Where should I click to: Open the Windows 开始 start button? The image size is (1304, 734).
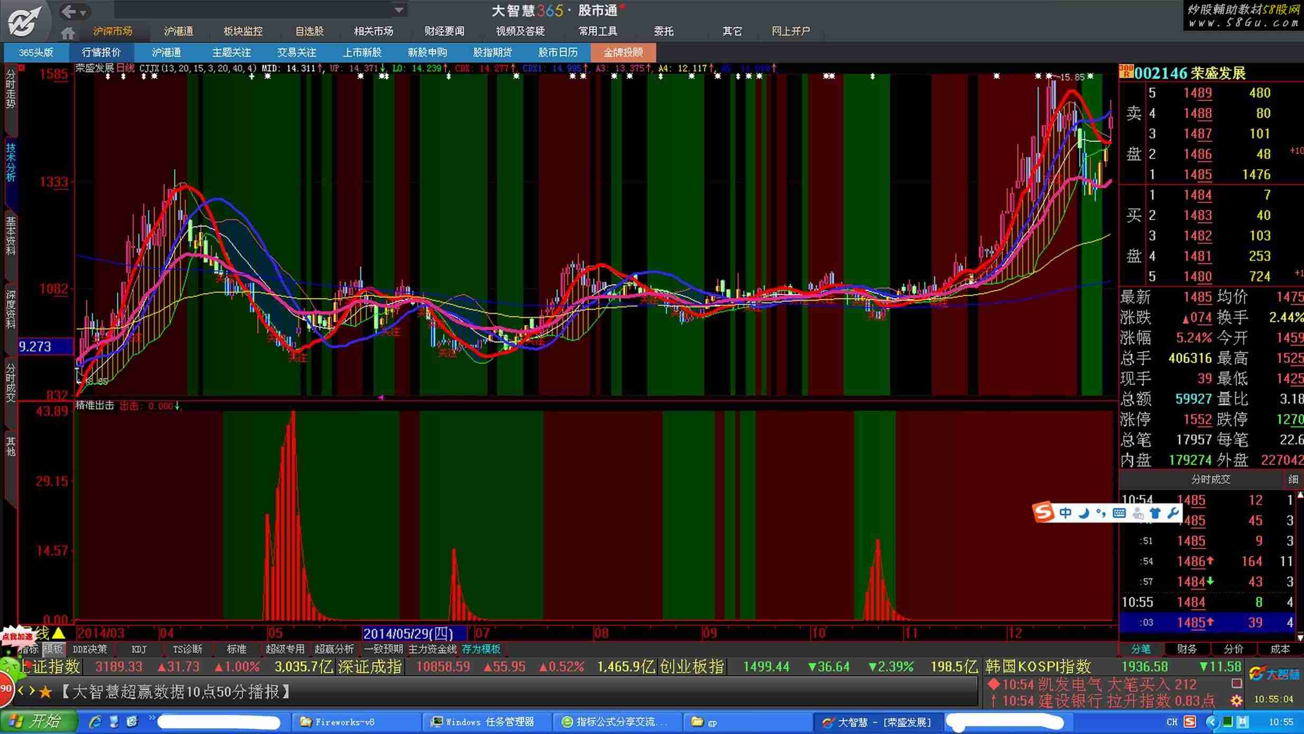tap(38, 722)
